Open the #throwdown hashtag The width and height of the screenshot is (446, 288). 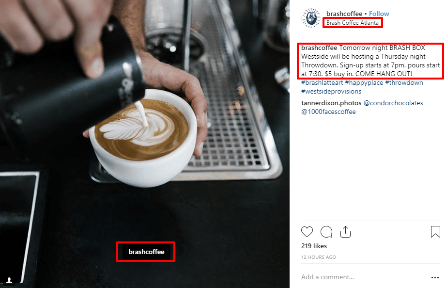[x=404, y=82]
